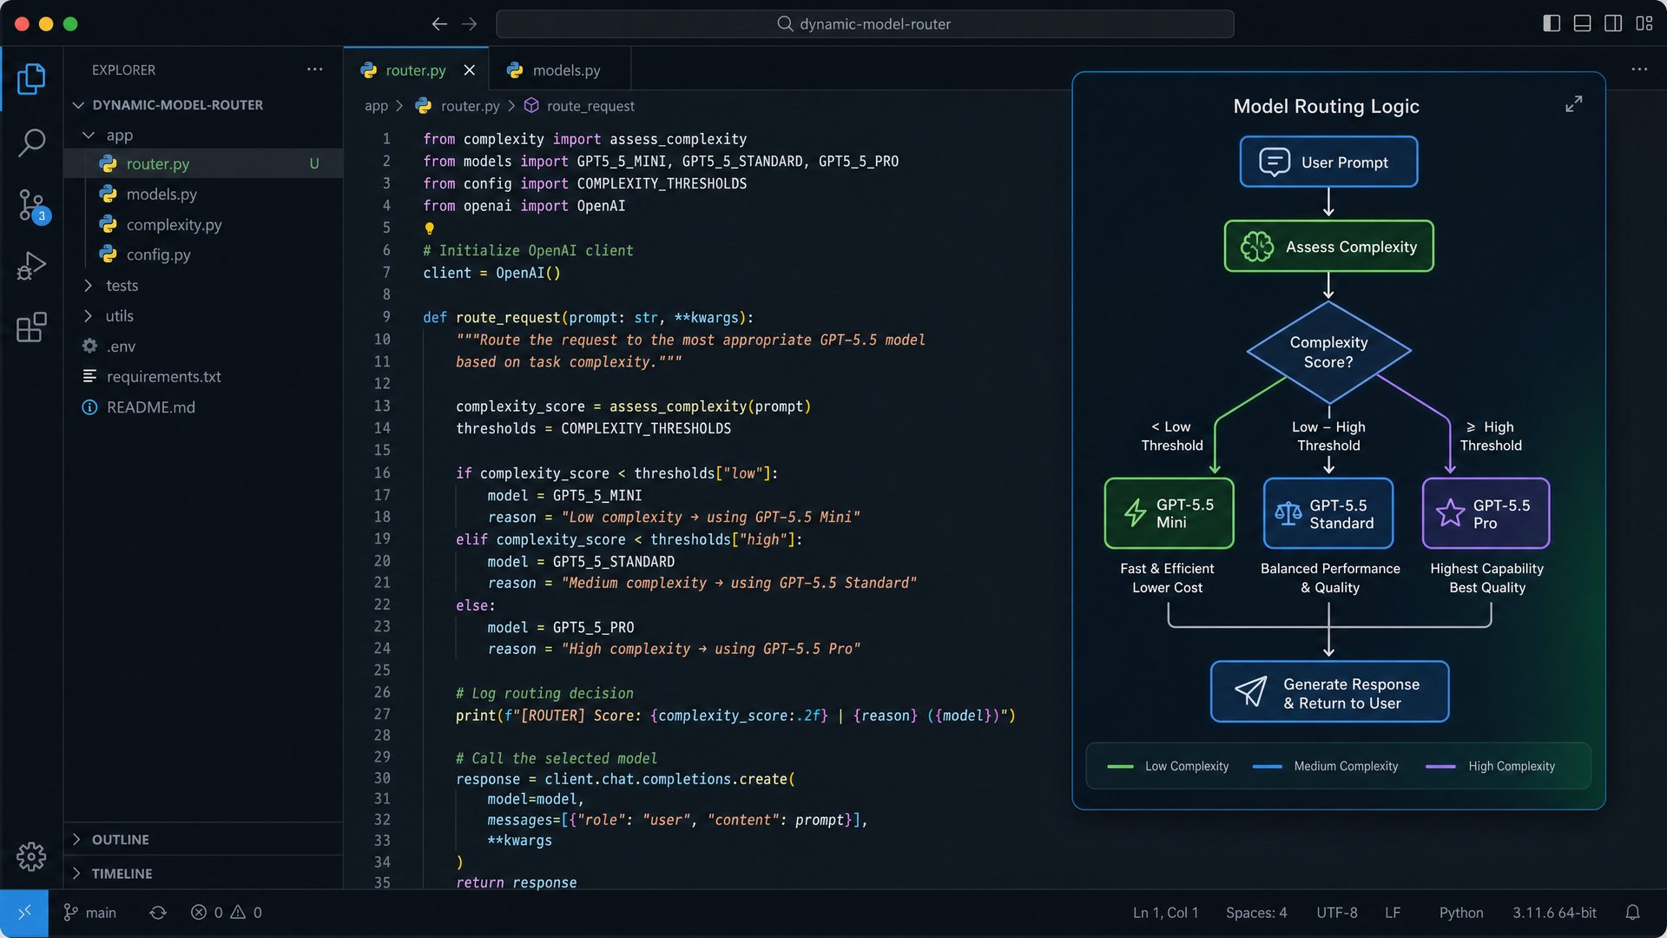Expand the Model Routing Logic diagram

click(1573, 104)
